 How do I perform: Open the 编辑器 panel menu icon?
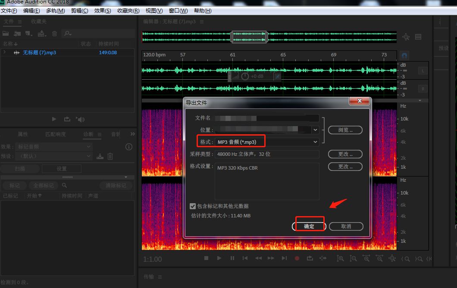[x=202, y=22]
